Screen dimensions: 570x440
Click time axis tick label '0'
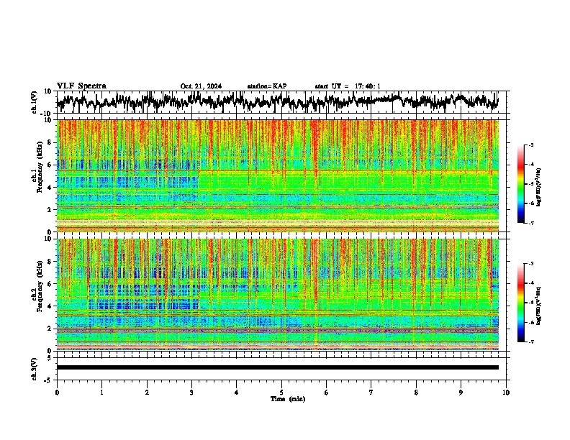[57, 393]
